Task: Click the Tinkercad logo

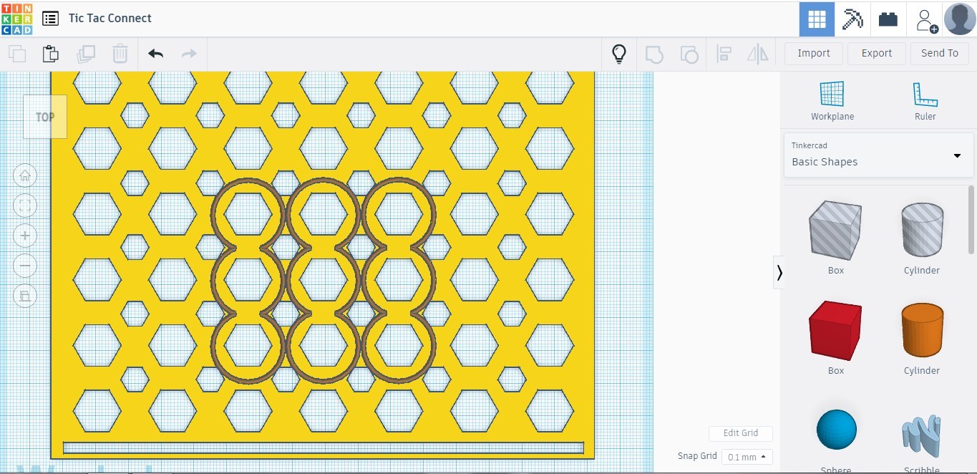Action: [17, 19]
